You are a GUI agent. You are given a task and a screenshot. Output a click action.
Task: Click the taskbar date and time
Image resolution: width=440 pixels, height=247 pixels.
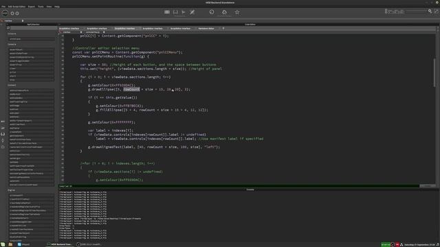420,244
